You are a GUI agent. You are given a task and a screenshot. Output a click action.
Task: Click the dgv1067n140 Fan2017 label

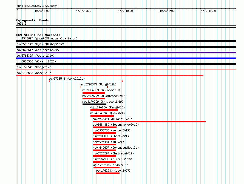pyautogui.click(x=110, y=165)
